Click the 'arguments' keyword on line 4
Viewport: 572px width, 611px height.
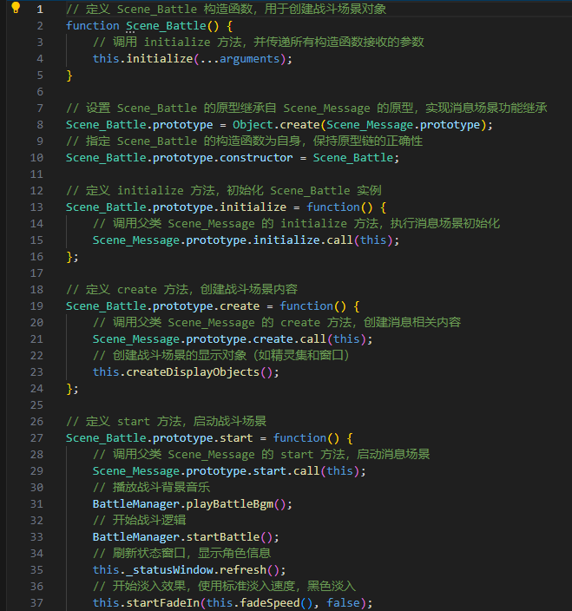pos(249,59)
